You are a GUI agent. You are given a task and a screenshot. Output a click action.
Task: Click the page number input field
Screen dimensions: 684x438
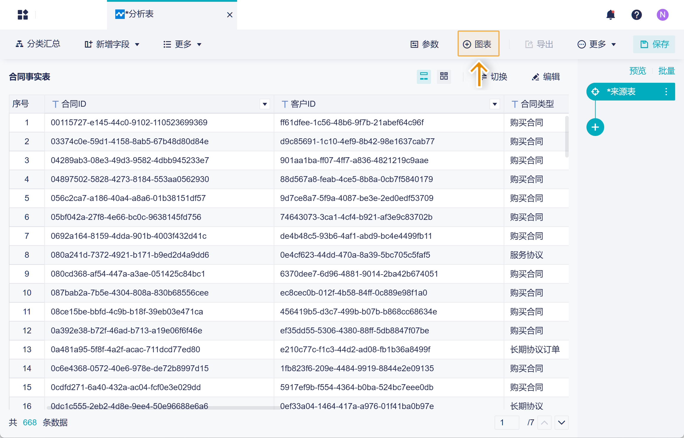(507, 422)
